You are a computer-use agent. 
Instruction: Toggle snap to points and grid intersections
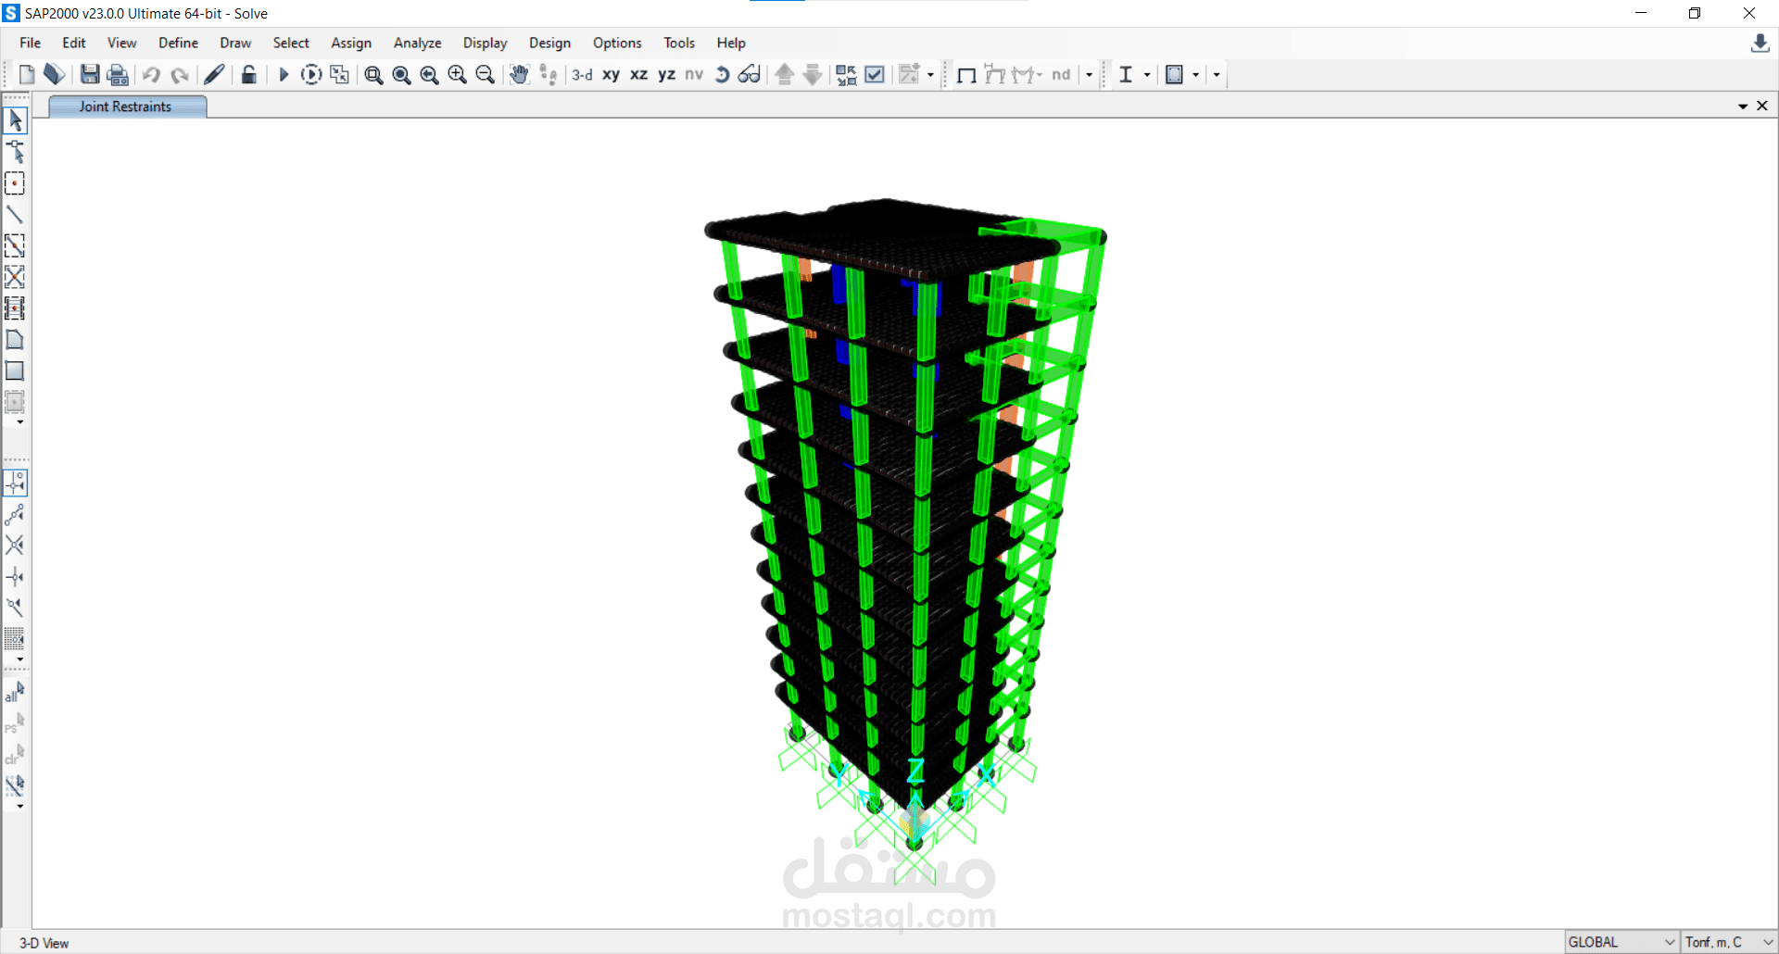pyautogui.click(x=15, y=483)
